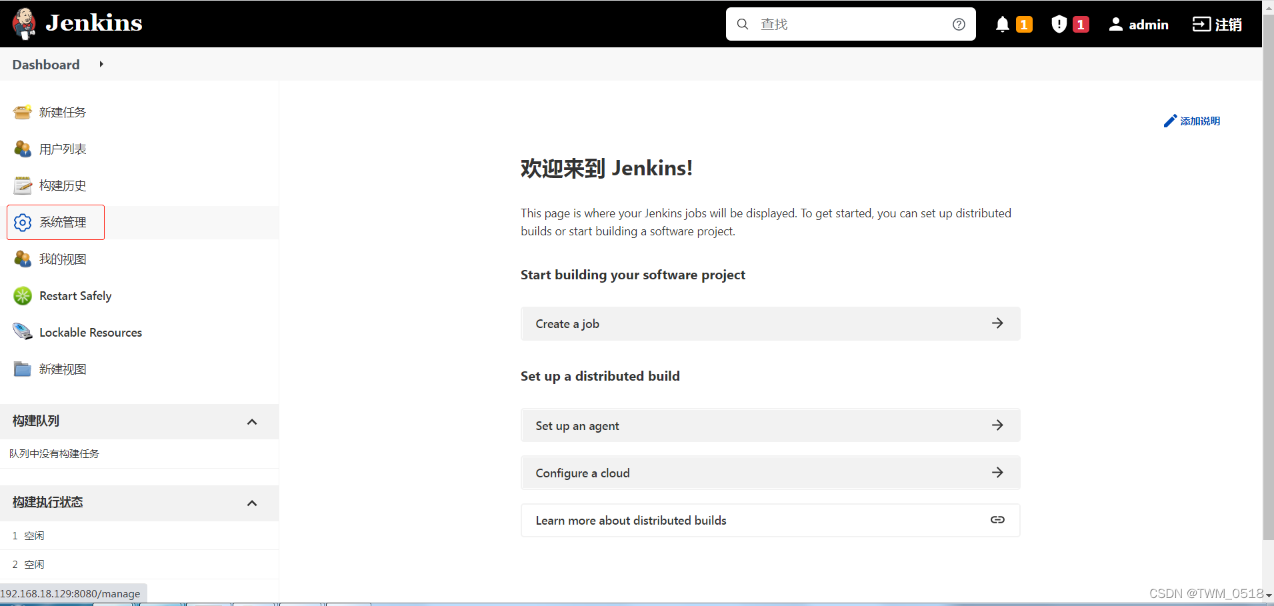Collapse the 构建队列 panel chevron
The image size is (1274, 606).
[x=252, y=421]
